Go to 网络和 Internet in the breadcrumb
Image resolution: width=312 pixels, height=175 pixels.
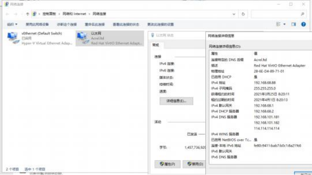click(74, 14)
